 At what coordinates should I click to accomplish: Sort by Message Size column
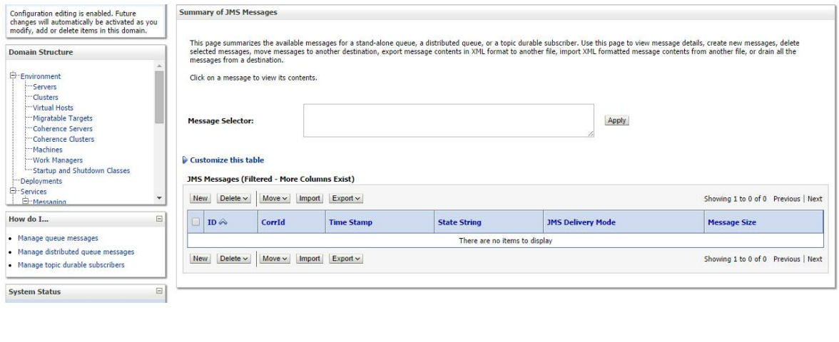coord(732,222)
